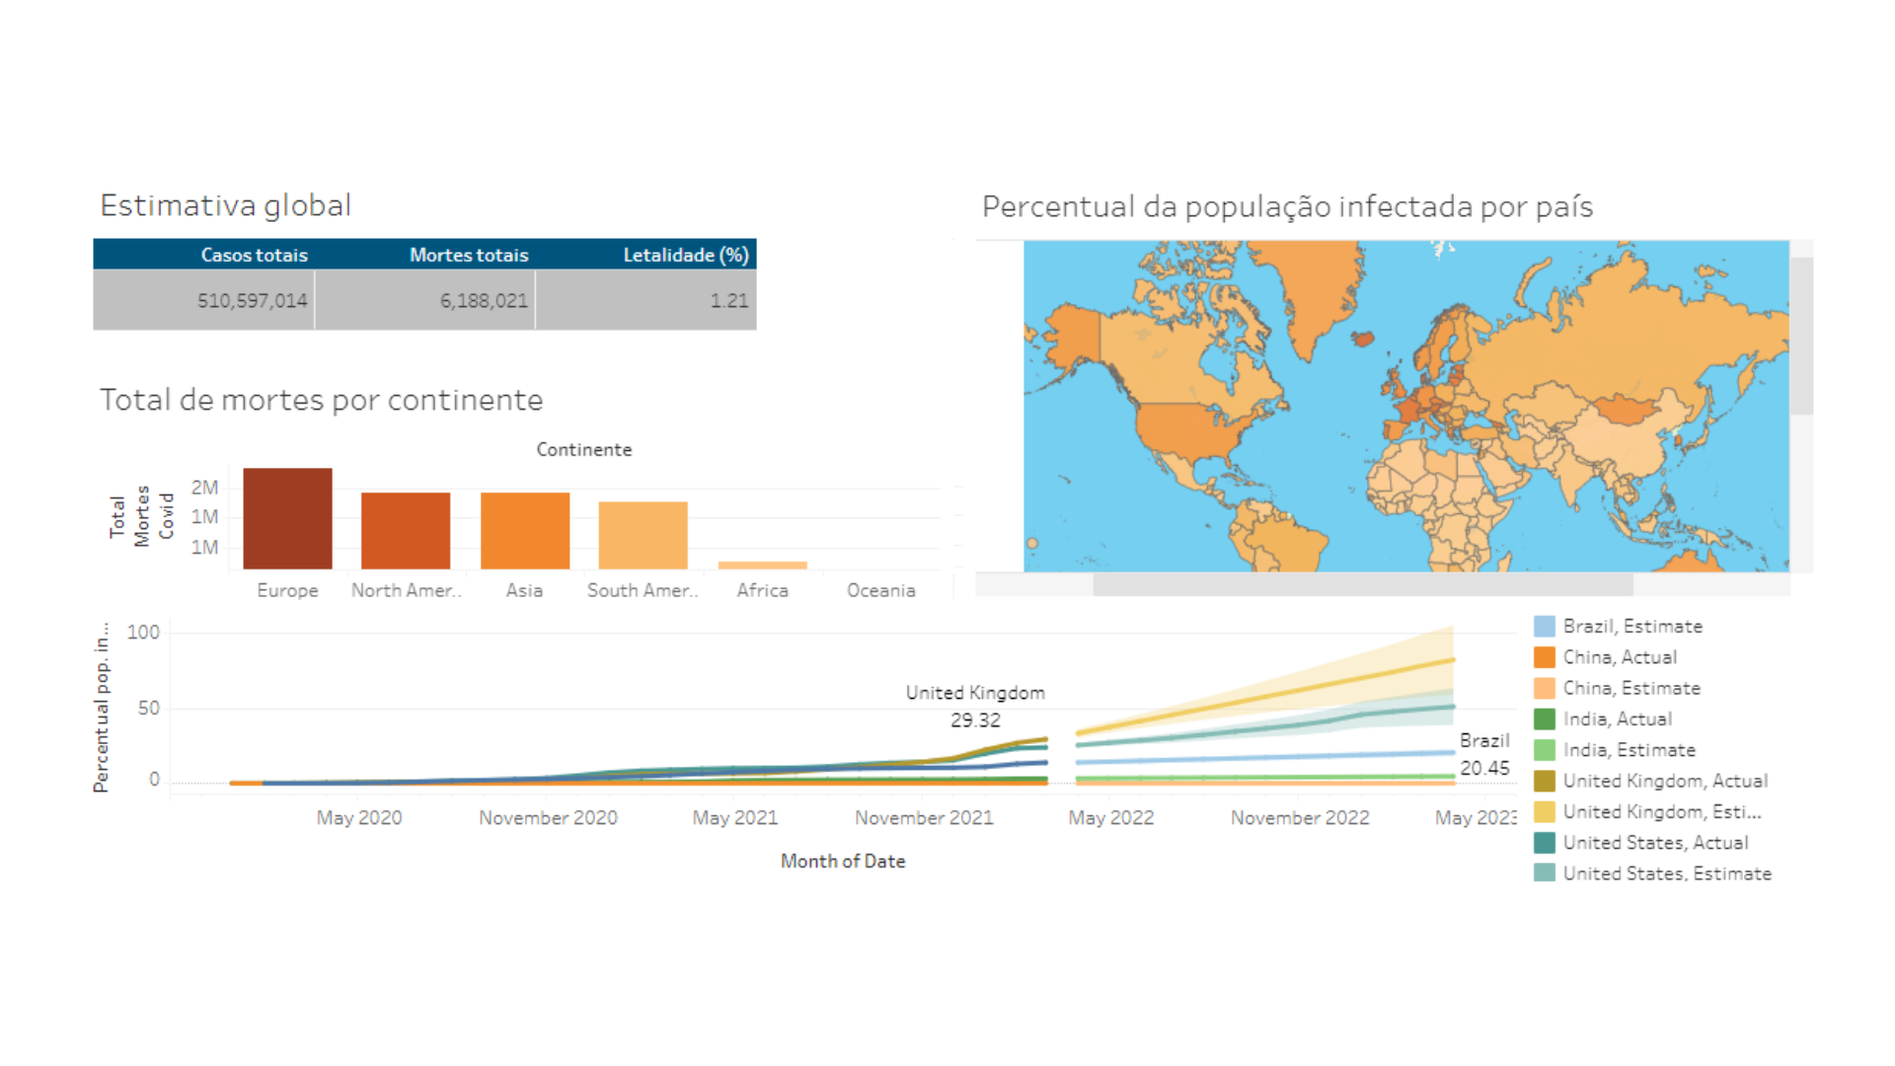
Task: Click the Mortes totais column header
Action: coord(469,255)
